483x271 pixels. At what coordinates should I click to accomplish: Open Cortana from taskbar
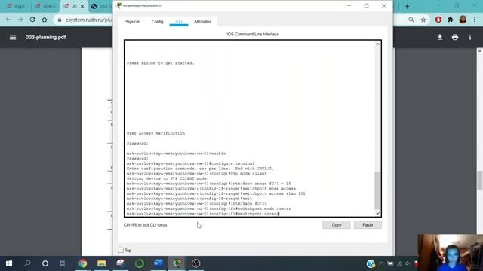45,263
